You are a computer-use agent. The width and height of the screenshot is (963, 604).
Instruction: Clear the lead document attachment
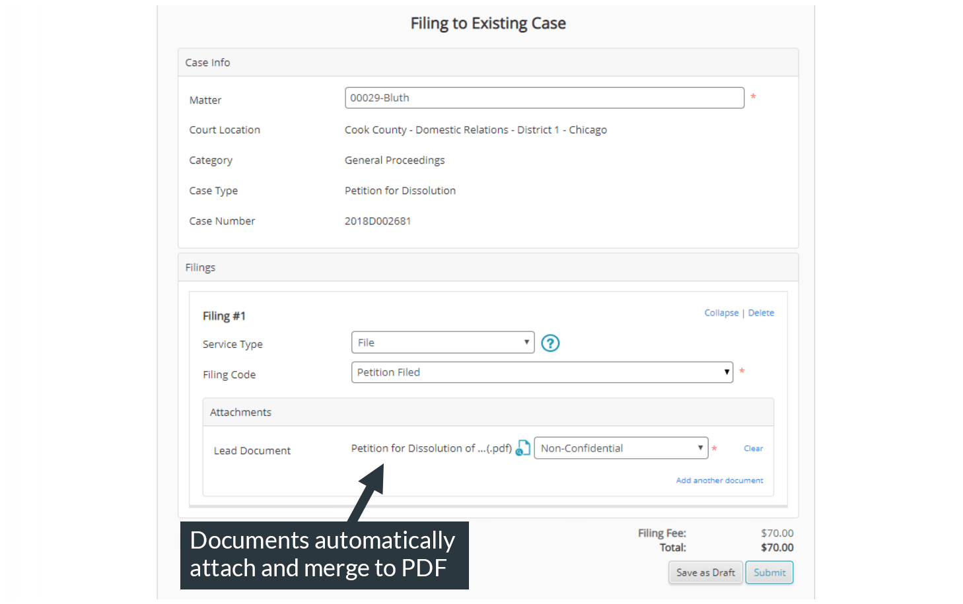(753, 449)
